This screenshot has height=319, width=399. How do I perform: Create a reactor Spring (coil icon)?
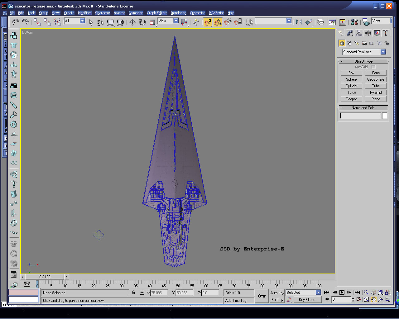tap(14, 95)
